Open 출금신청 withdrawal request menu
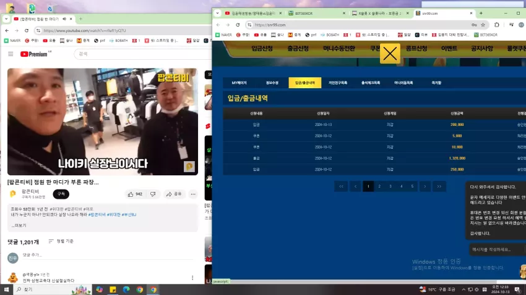Screen dimensions: 526x295 (298, 49)
